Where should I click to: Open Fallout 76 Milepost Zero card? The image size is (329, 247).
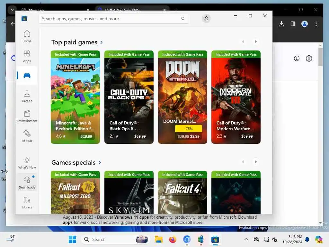point(75,192)
